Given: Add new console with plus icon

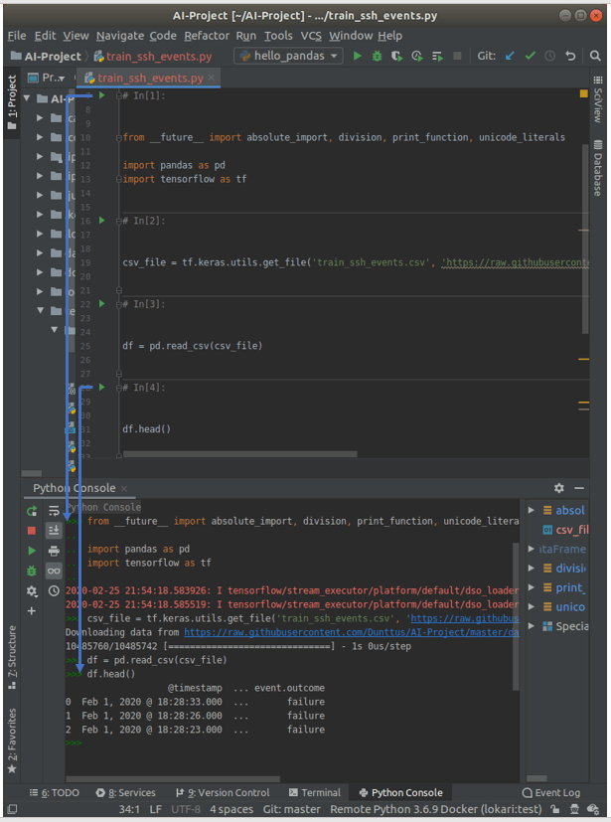Looking at the screenshot, I should coord(32,610).
